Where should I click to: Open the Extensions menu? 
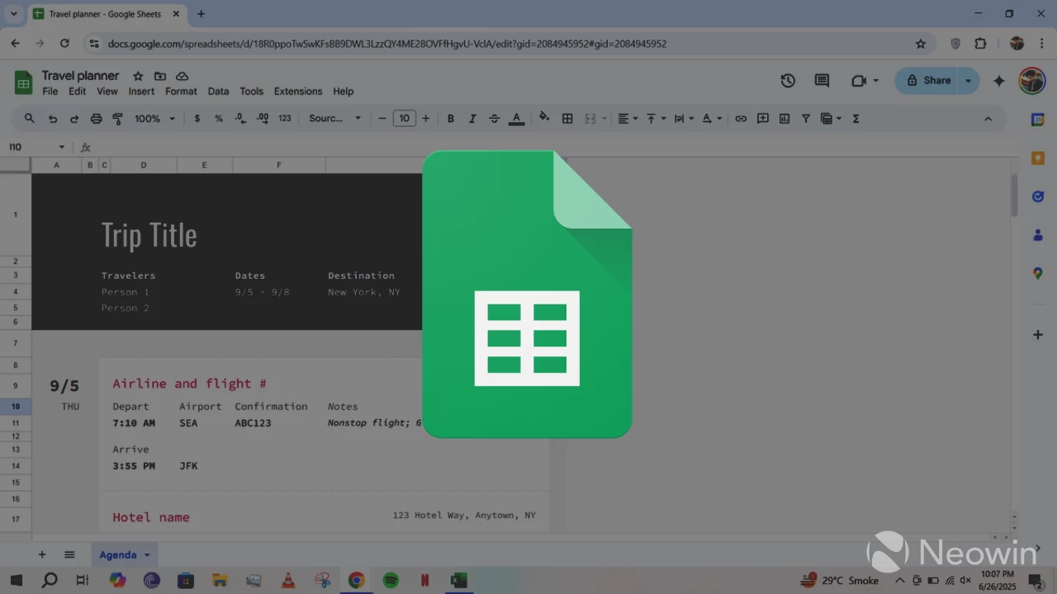(x=297, y=92)
